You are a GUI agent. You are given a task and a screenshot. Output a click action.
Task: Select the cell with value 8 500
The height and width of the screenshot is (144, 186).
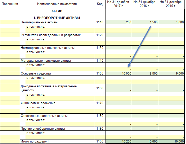click(x=145, y=74)
